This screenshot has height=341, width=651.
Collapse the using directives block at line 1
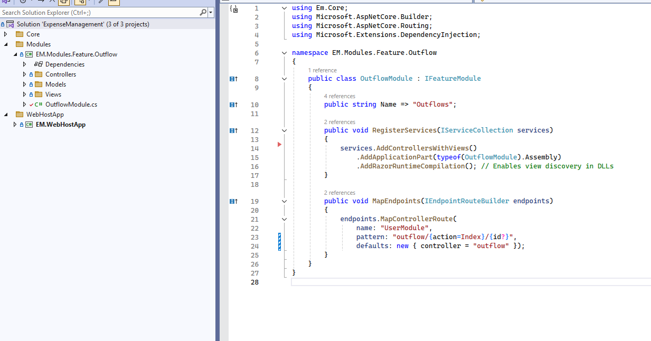tap(284, 8)
